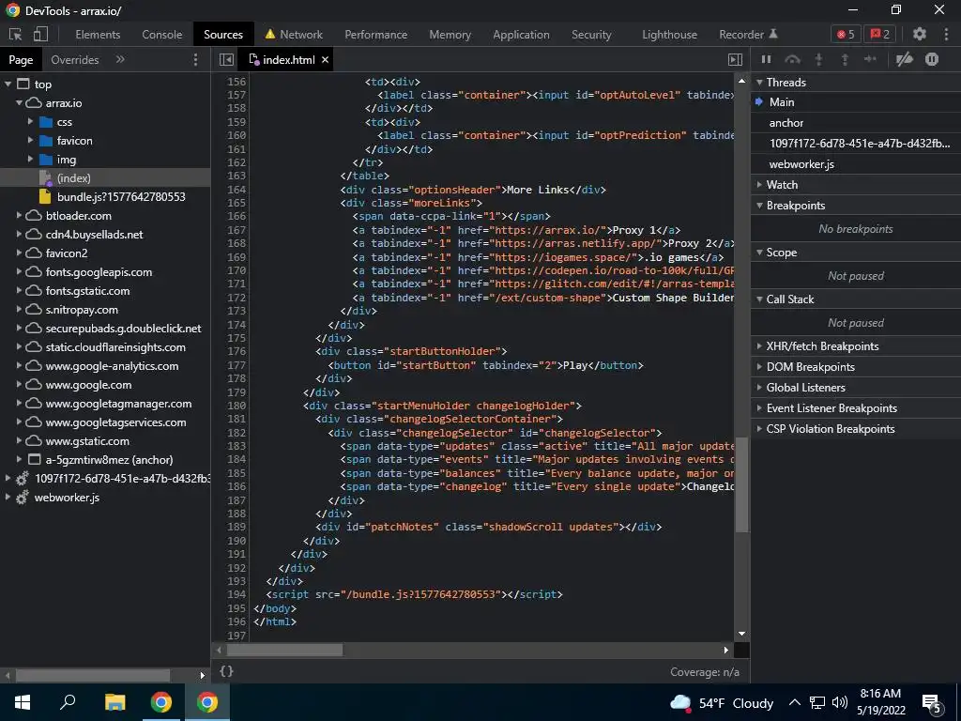Click the navigator pane horizontal scrollbar
The image size is (961, 721).
[x=92, y=675]
